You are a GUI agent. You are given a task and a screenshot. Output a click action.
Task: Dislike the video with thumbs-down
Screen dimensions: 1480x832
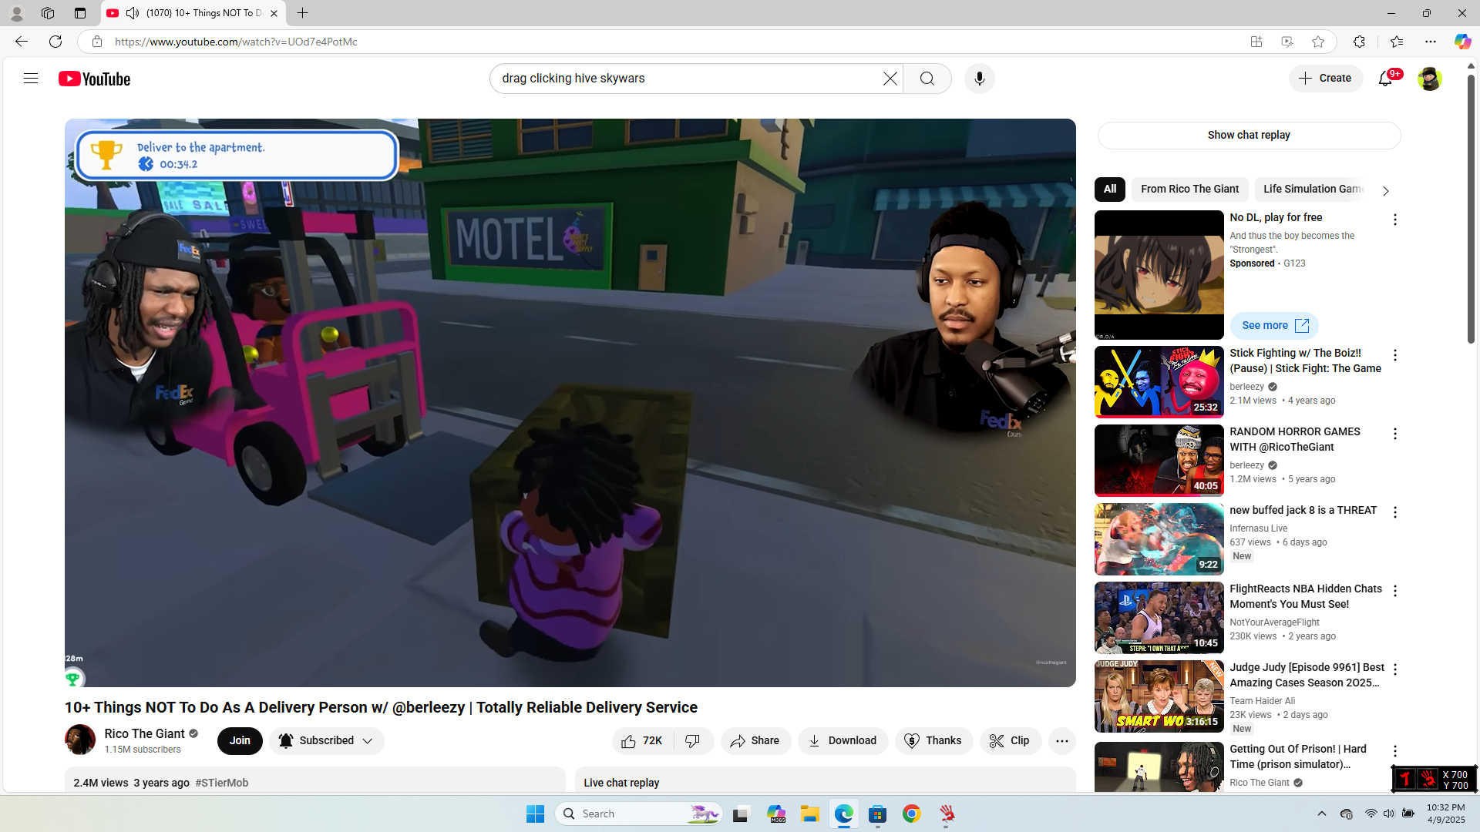point(693,740)
